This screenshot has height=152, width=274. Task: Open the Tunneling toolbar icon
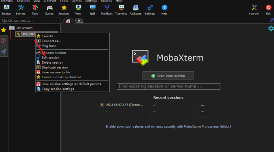click(x=121, y=10)
